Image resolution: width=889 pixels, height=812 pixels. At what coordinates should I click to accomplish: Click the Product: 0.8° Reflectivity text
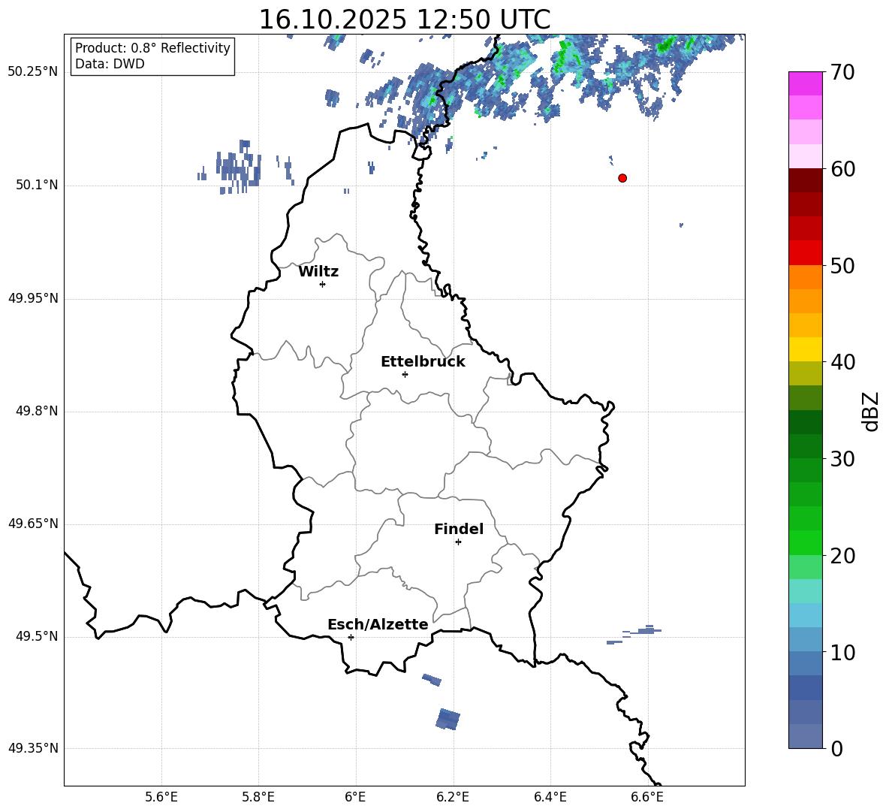click(152, 48)
